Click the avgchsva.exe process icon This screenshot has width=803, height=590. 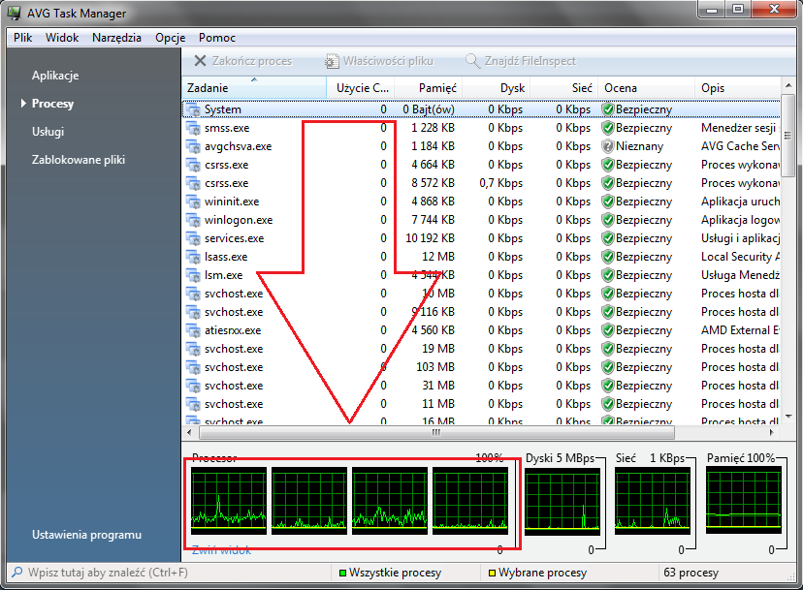pyautogui.click(x=193, y=146)
